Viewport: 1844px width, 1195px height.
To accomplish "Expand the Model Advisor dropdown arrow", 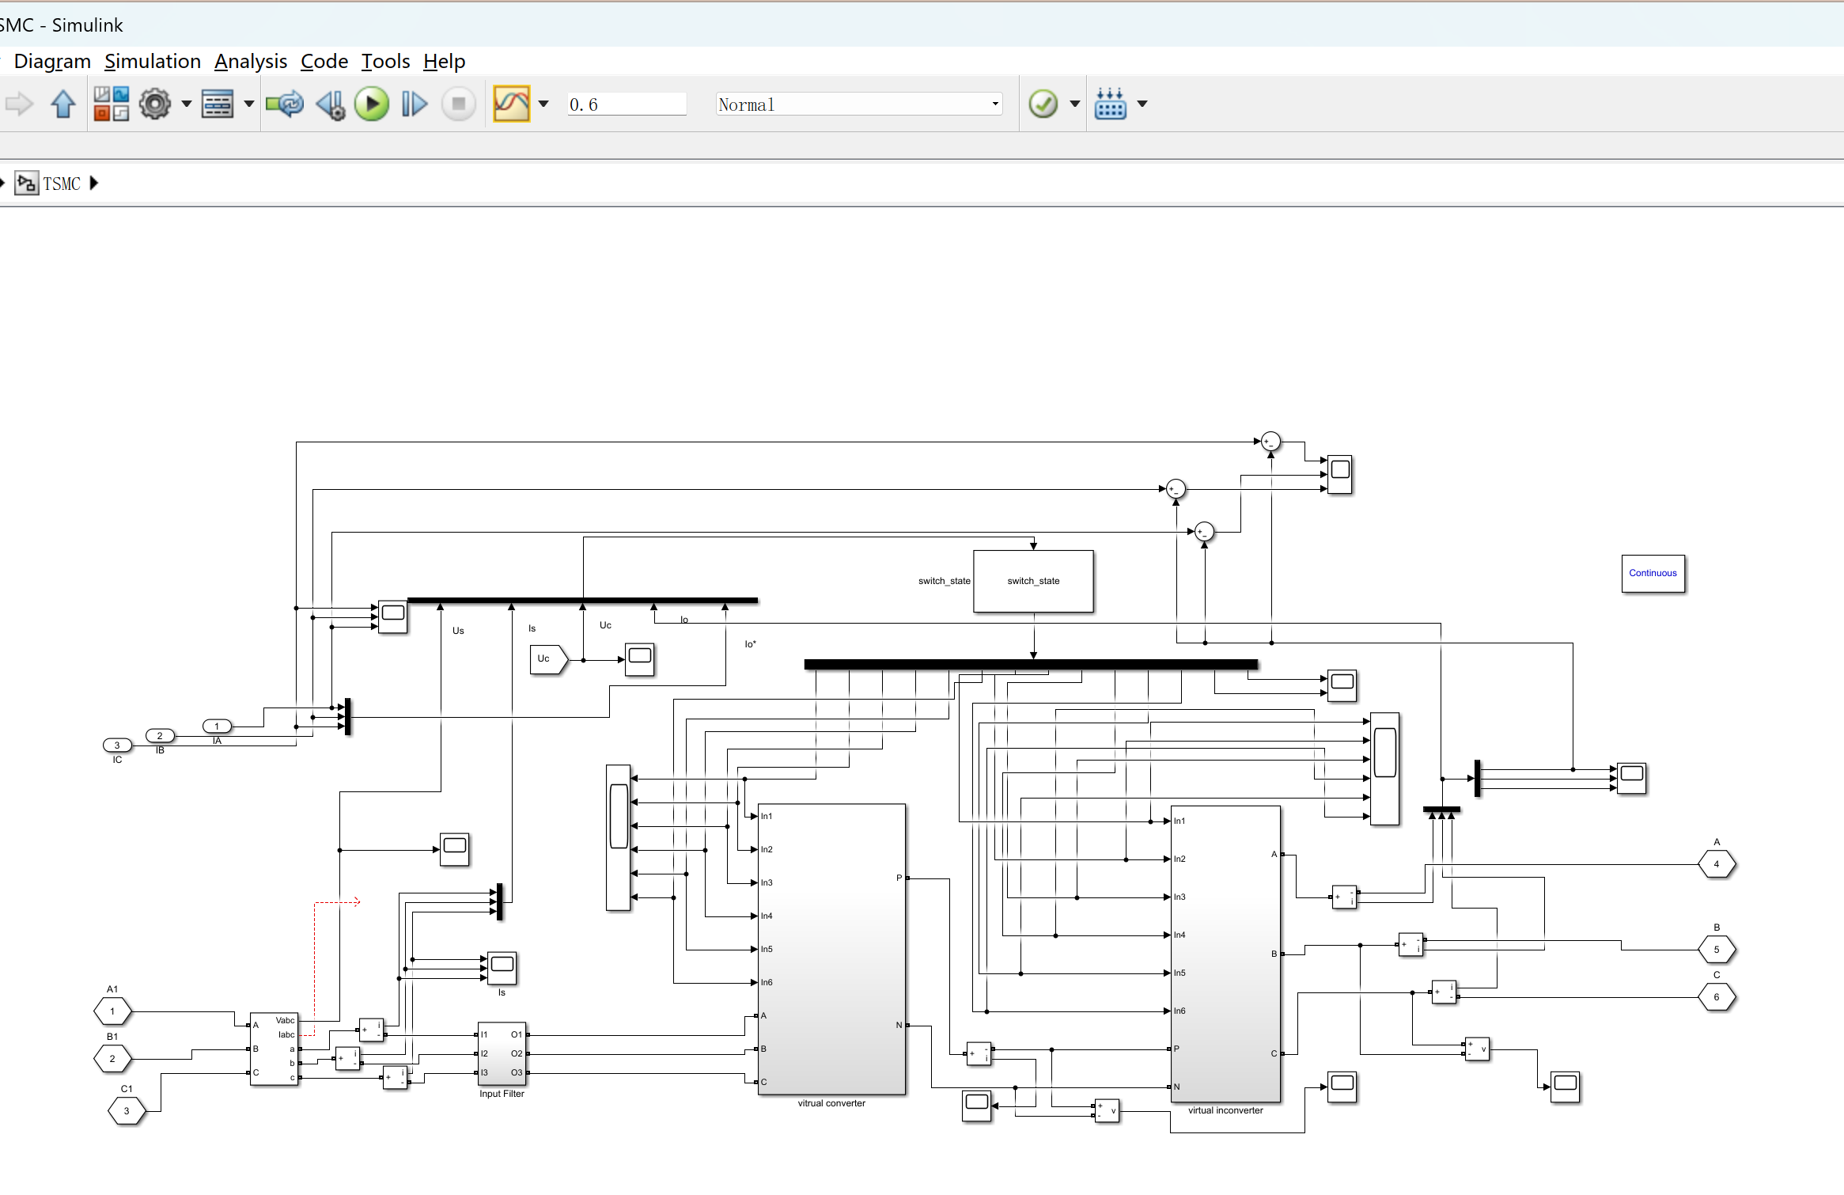I will pos(1075,104).
